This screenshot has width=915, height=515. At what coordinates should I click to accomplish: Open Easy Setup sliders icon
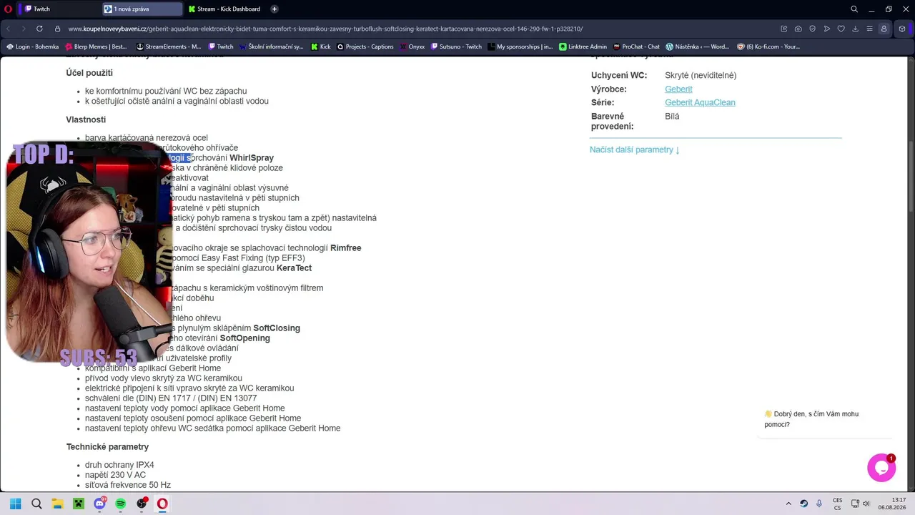tap(870, 29)
